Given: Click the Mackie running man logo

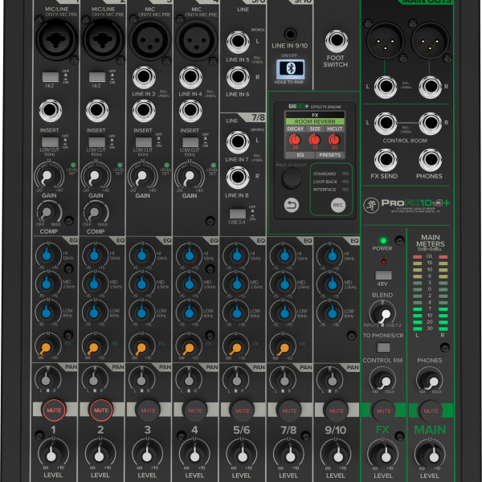Looking at the screenshot, I should point(370,205).
